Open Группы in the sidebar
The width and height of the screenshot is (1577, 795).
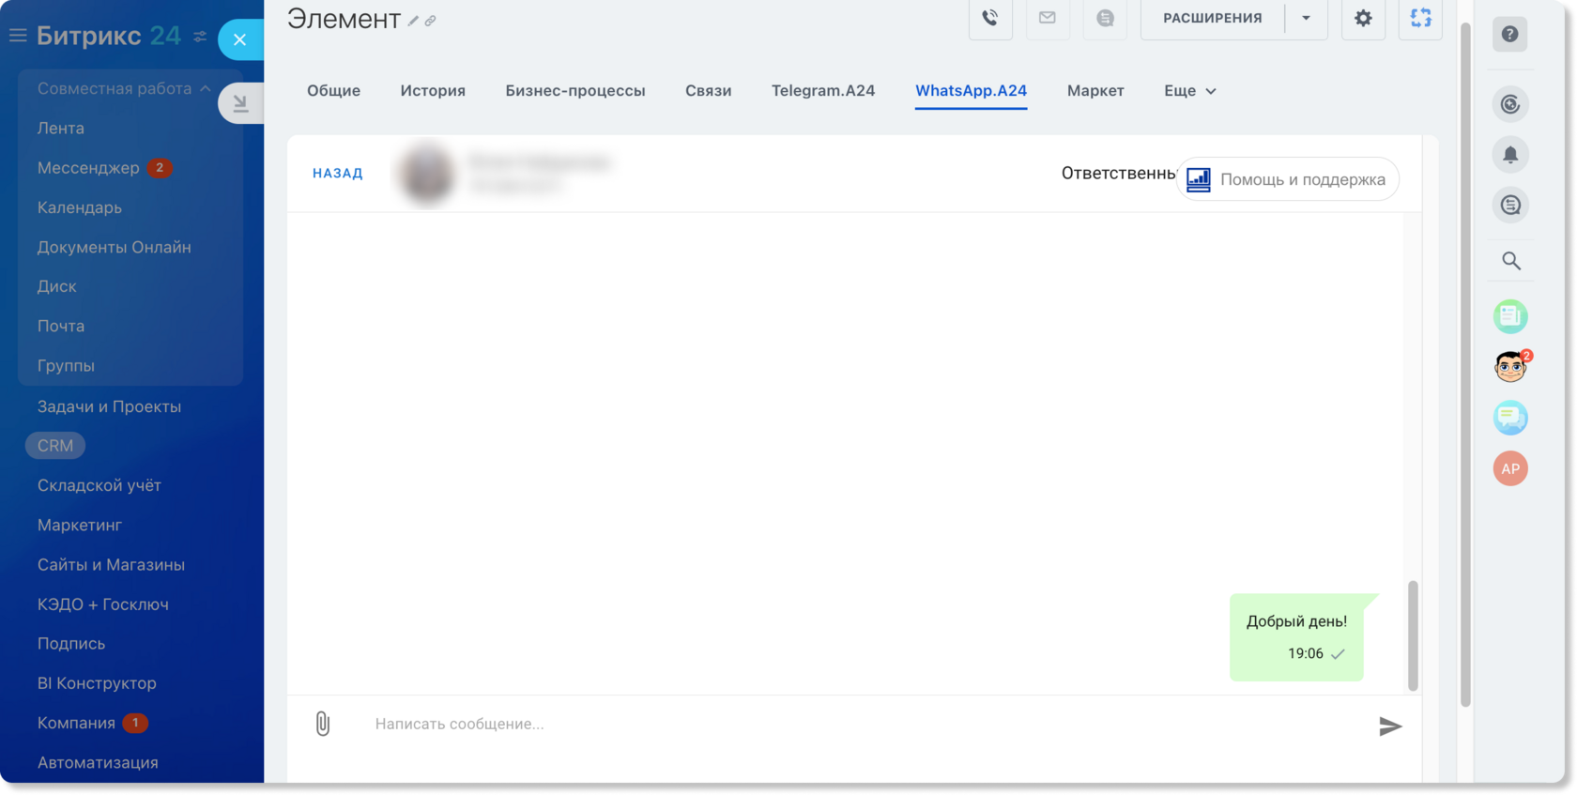click(66, 365)
